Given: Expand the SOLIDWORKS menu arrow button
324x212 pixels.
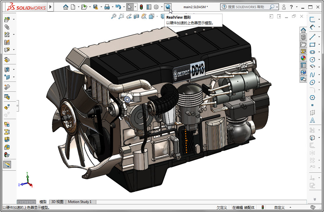Looking at the screenshot, I should [51, 7].
